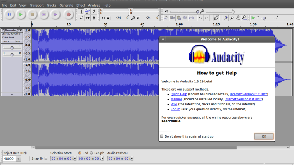Screen dimensions: 294x165
Task: Start recording with the Record button
Action: point(69,14)
